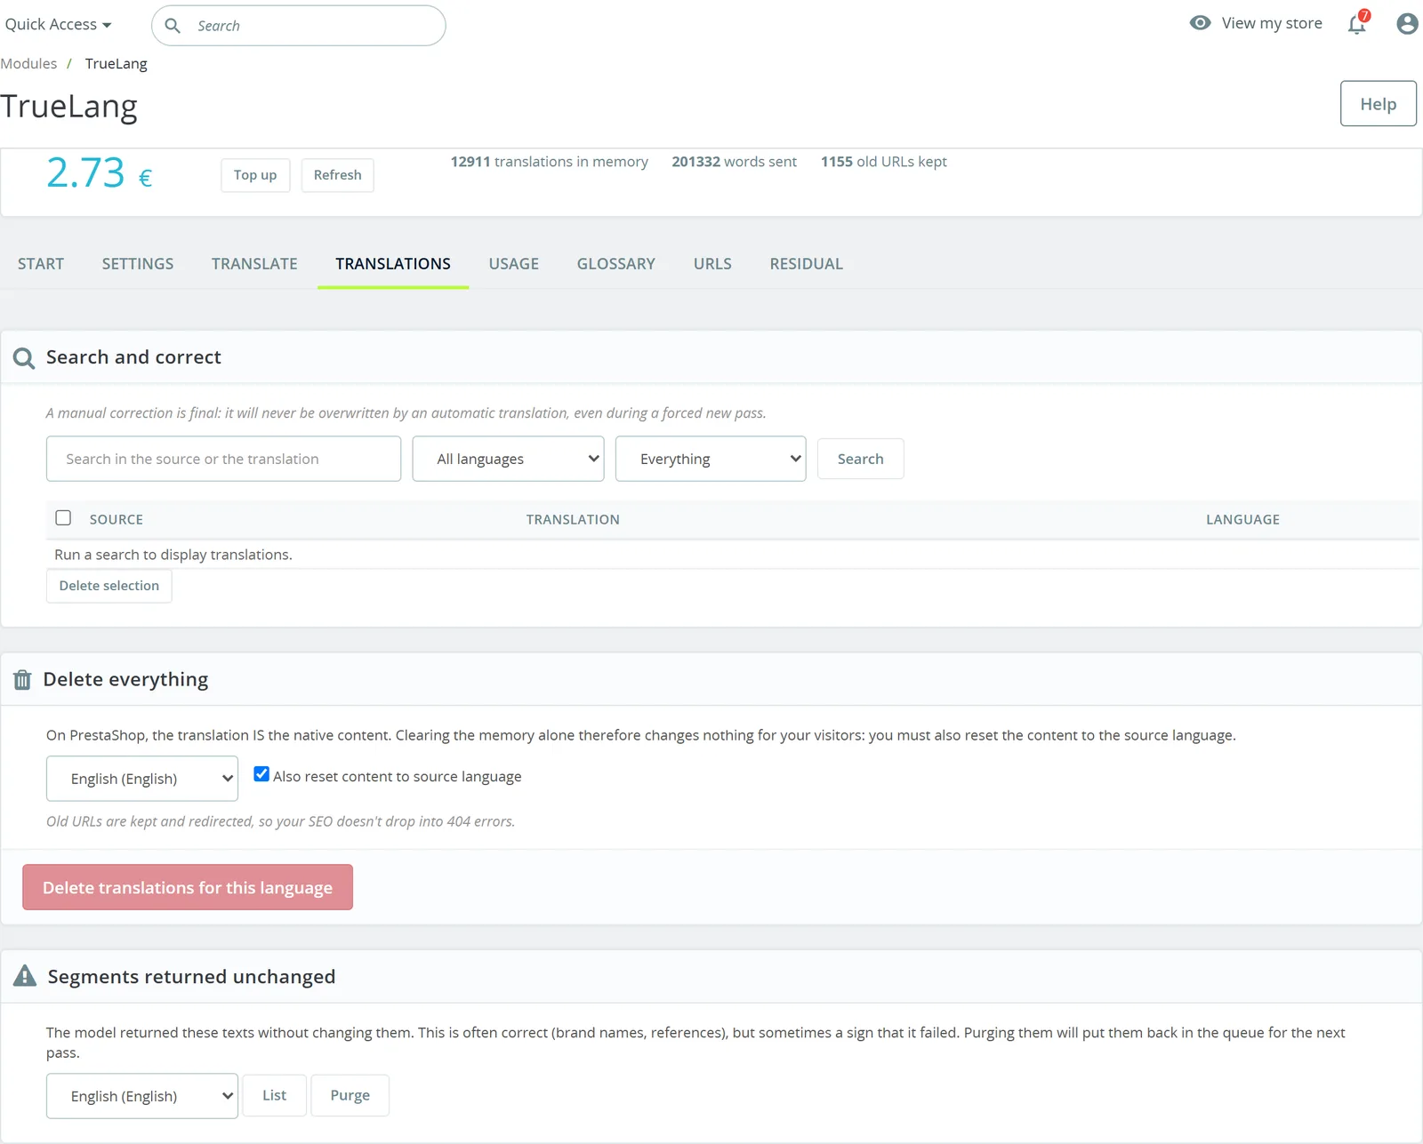Screen dimensions: 1423x1144
Task: Run the translation Search button
Action: tap(861, 459)
